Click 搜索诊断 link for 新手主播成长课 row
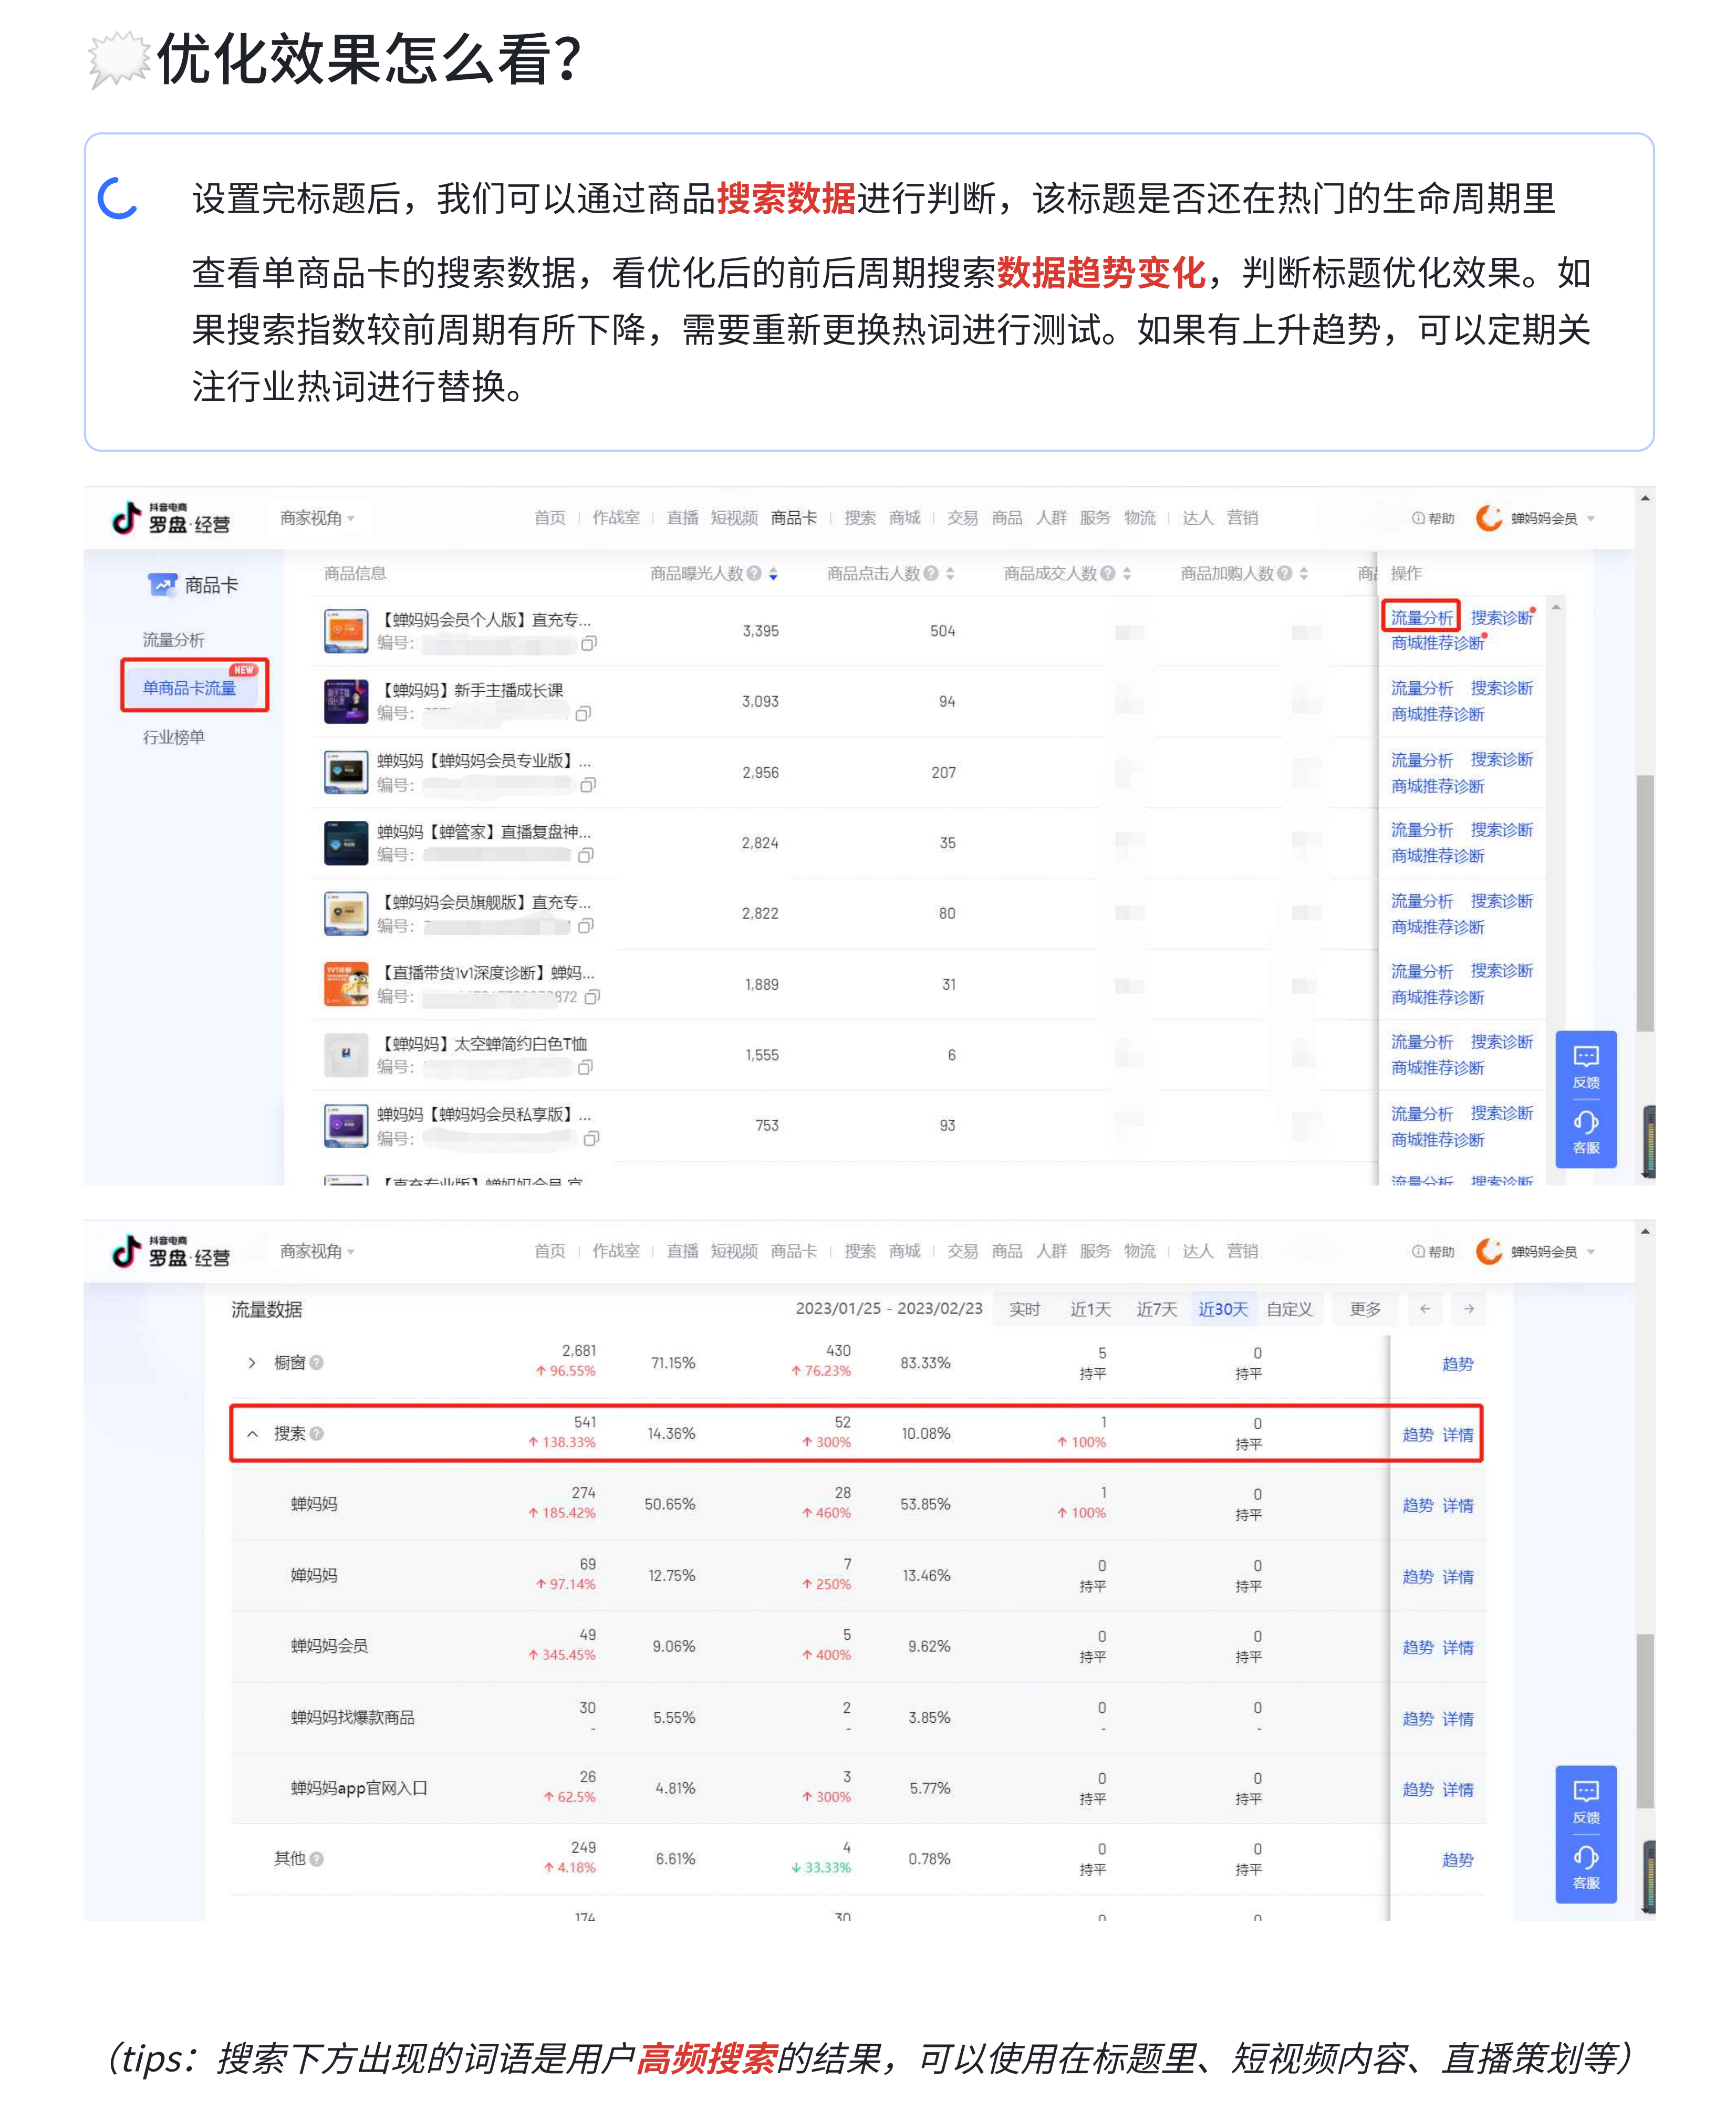 tap(1502, 689)
